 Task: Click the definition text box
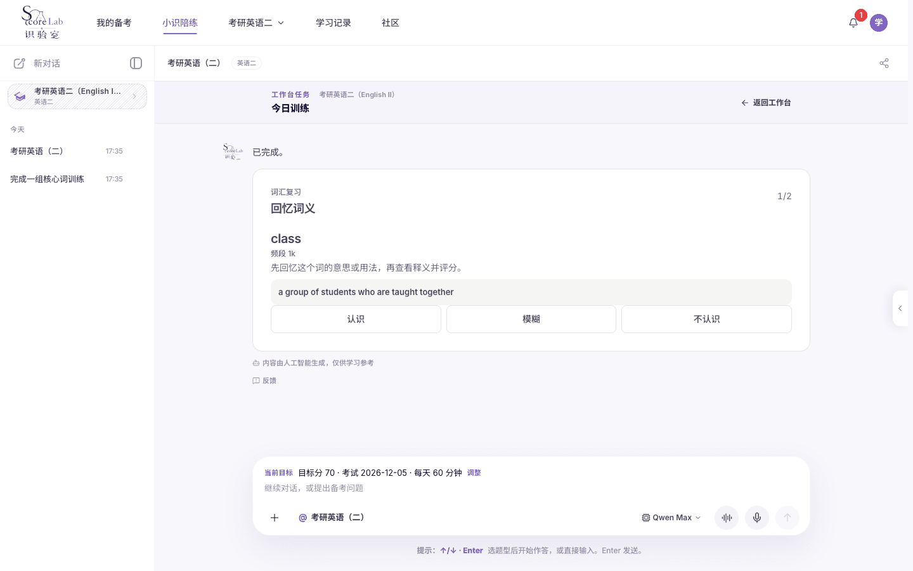[x=531, y=292]
